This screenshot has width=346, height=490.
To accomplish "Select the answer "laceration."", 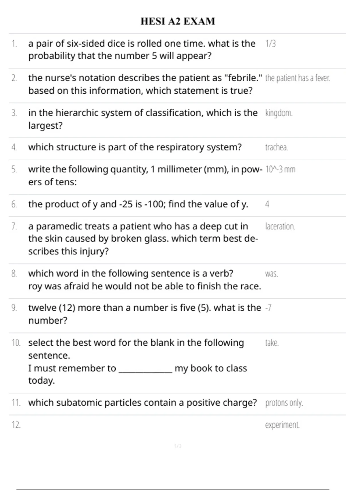I will click(x=280, y=227).
